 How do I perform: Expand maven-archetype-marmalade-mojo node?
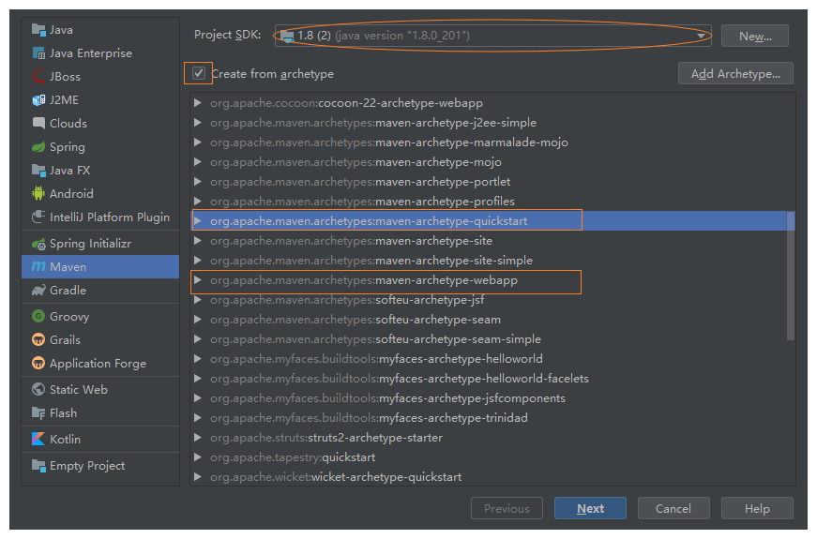198,142
